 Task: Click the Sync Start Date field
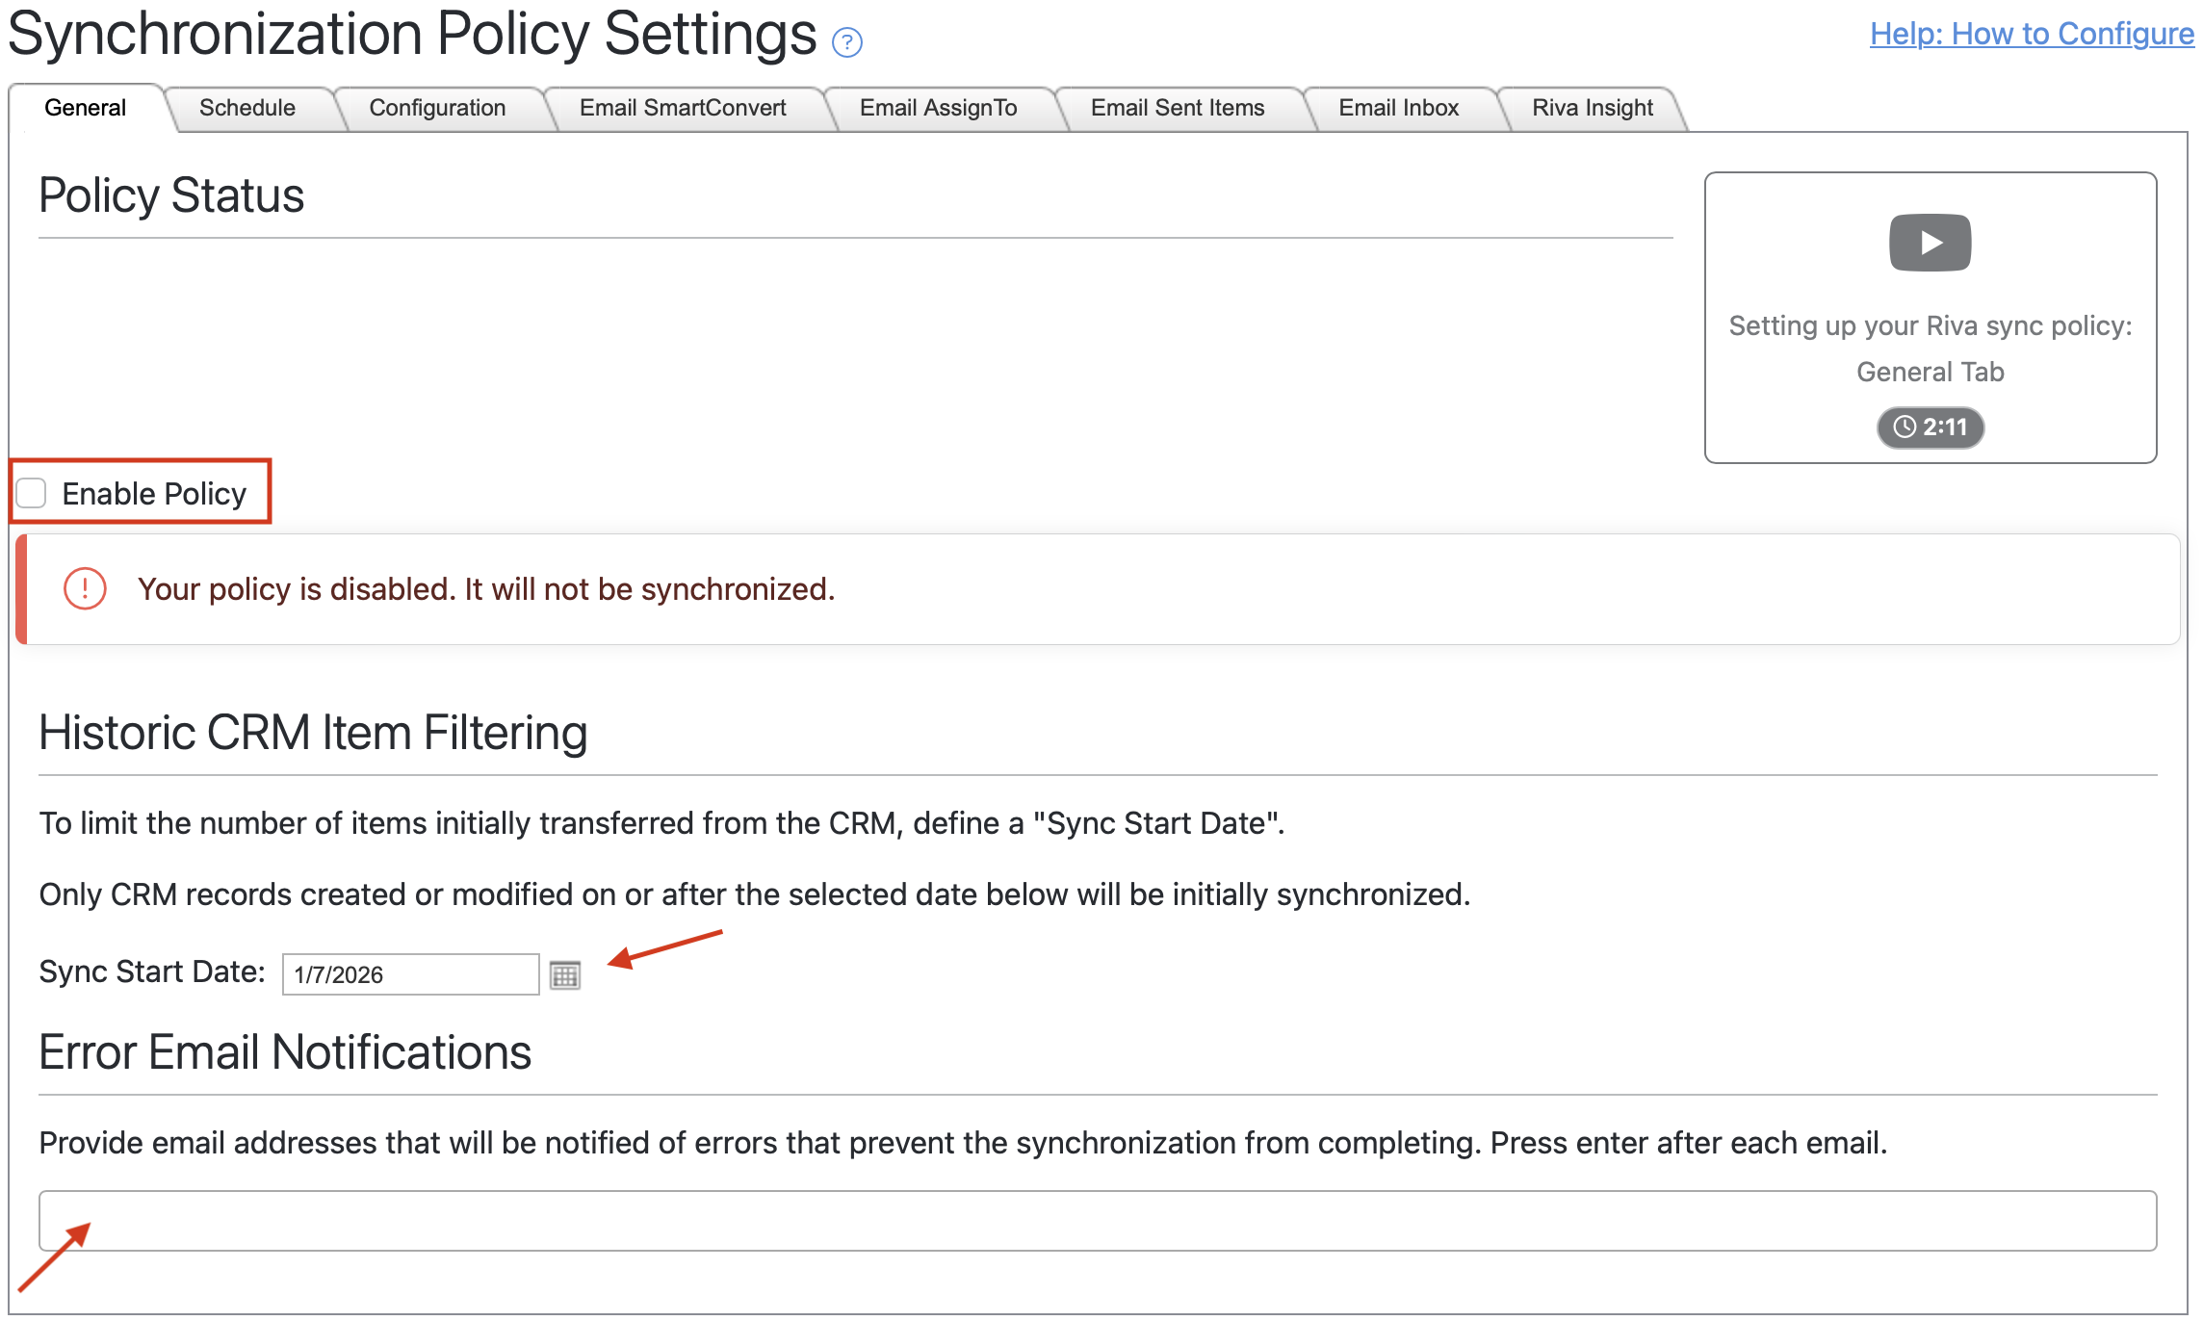pos(410,974)
